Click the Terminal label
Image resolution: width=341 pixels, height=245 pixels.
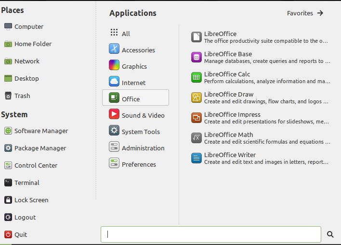click(x=27, y=183)
